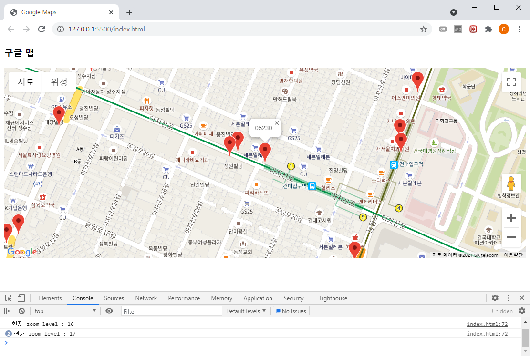The image size is (530, 356).
Task: Click the yellow exit 5 marker
Action: pyautogui.click(x=363, y=217)
